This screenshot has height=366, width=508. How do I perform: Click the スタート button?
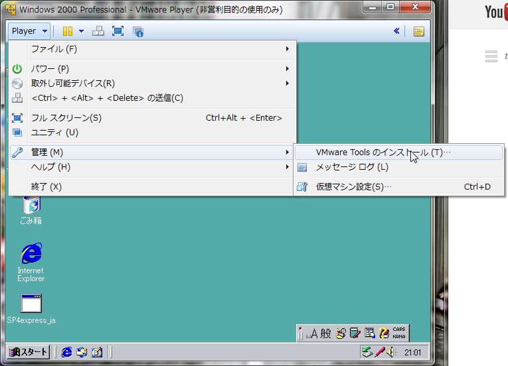[29, 352]
